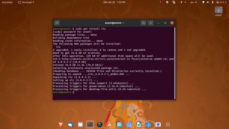
Task: Click 'Processing triggers for mime-support' line
Action: 94,83
